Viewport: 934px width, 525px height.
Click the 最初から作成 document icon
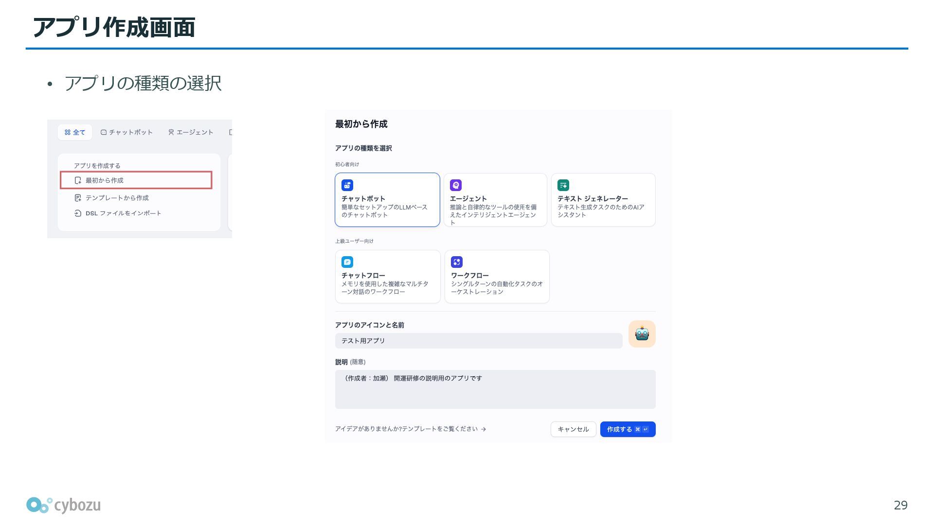78,180
